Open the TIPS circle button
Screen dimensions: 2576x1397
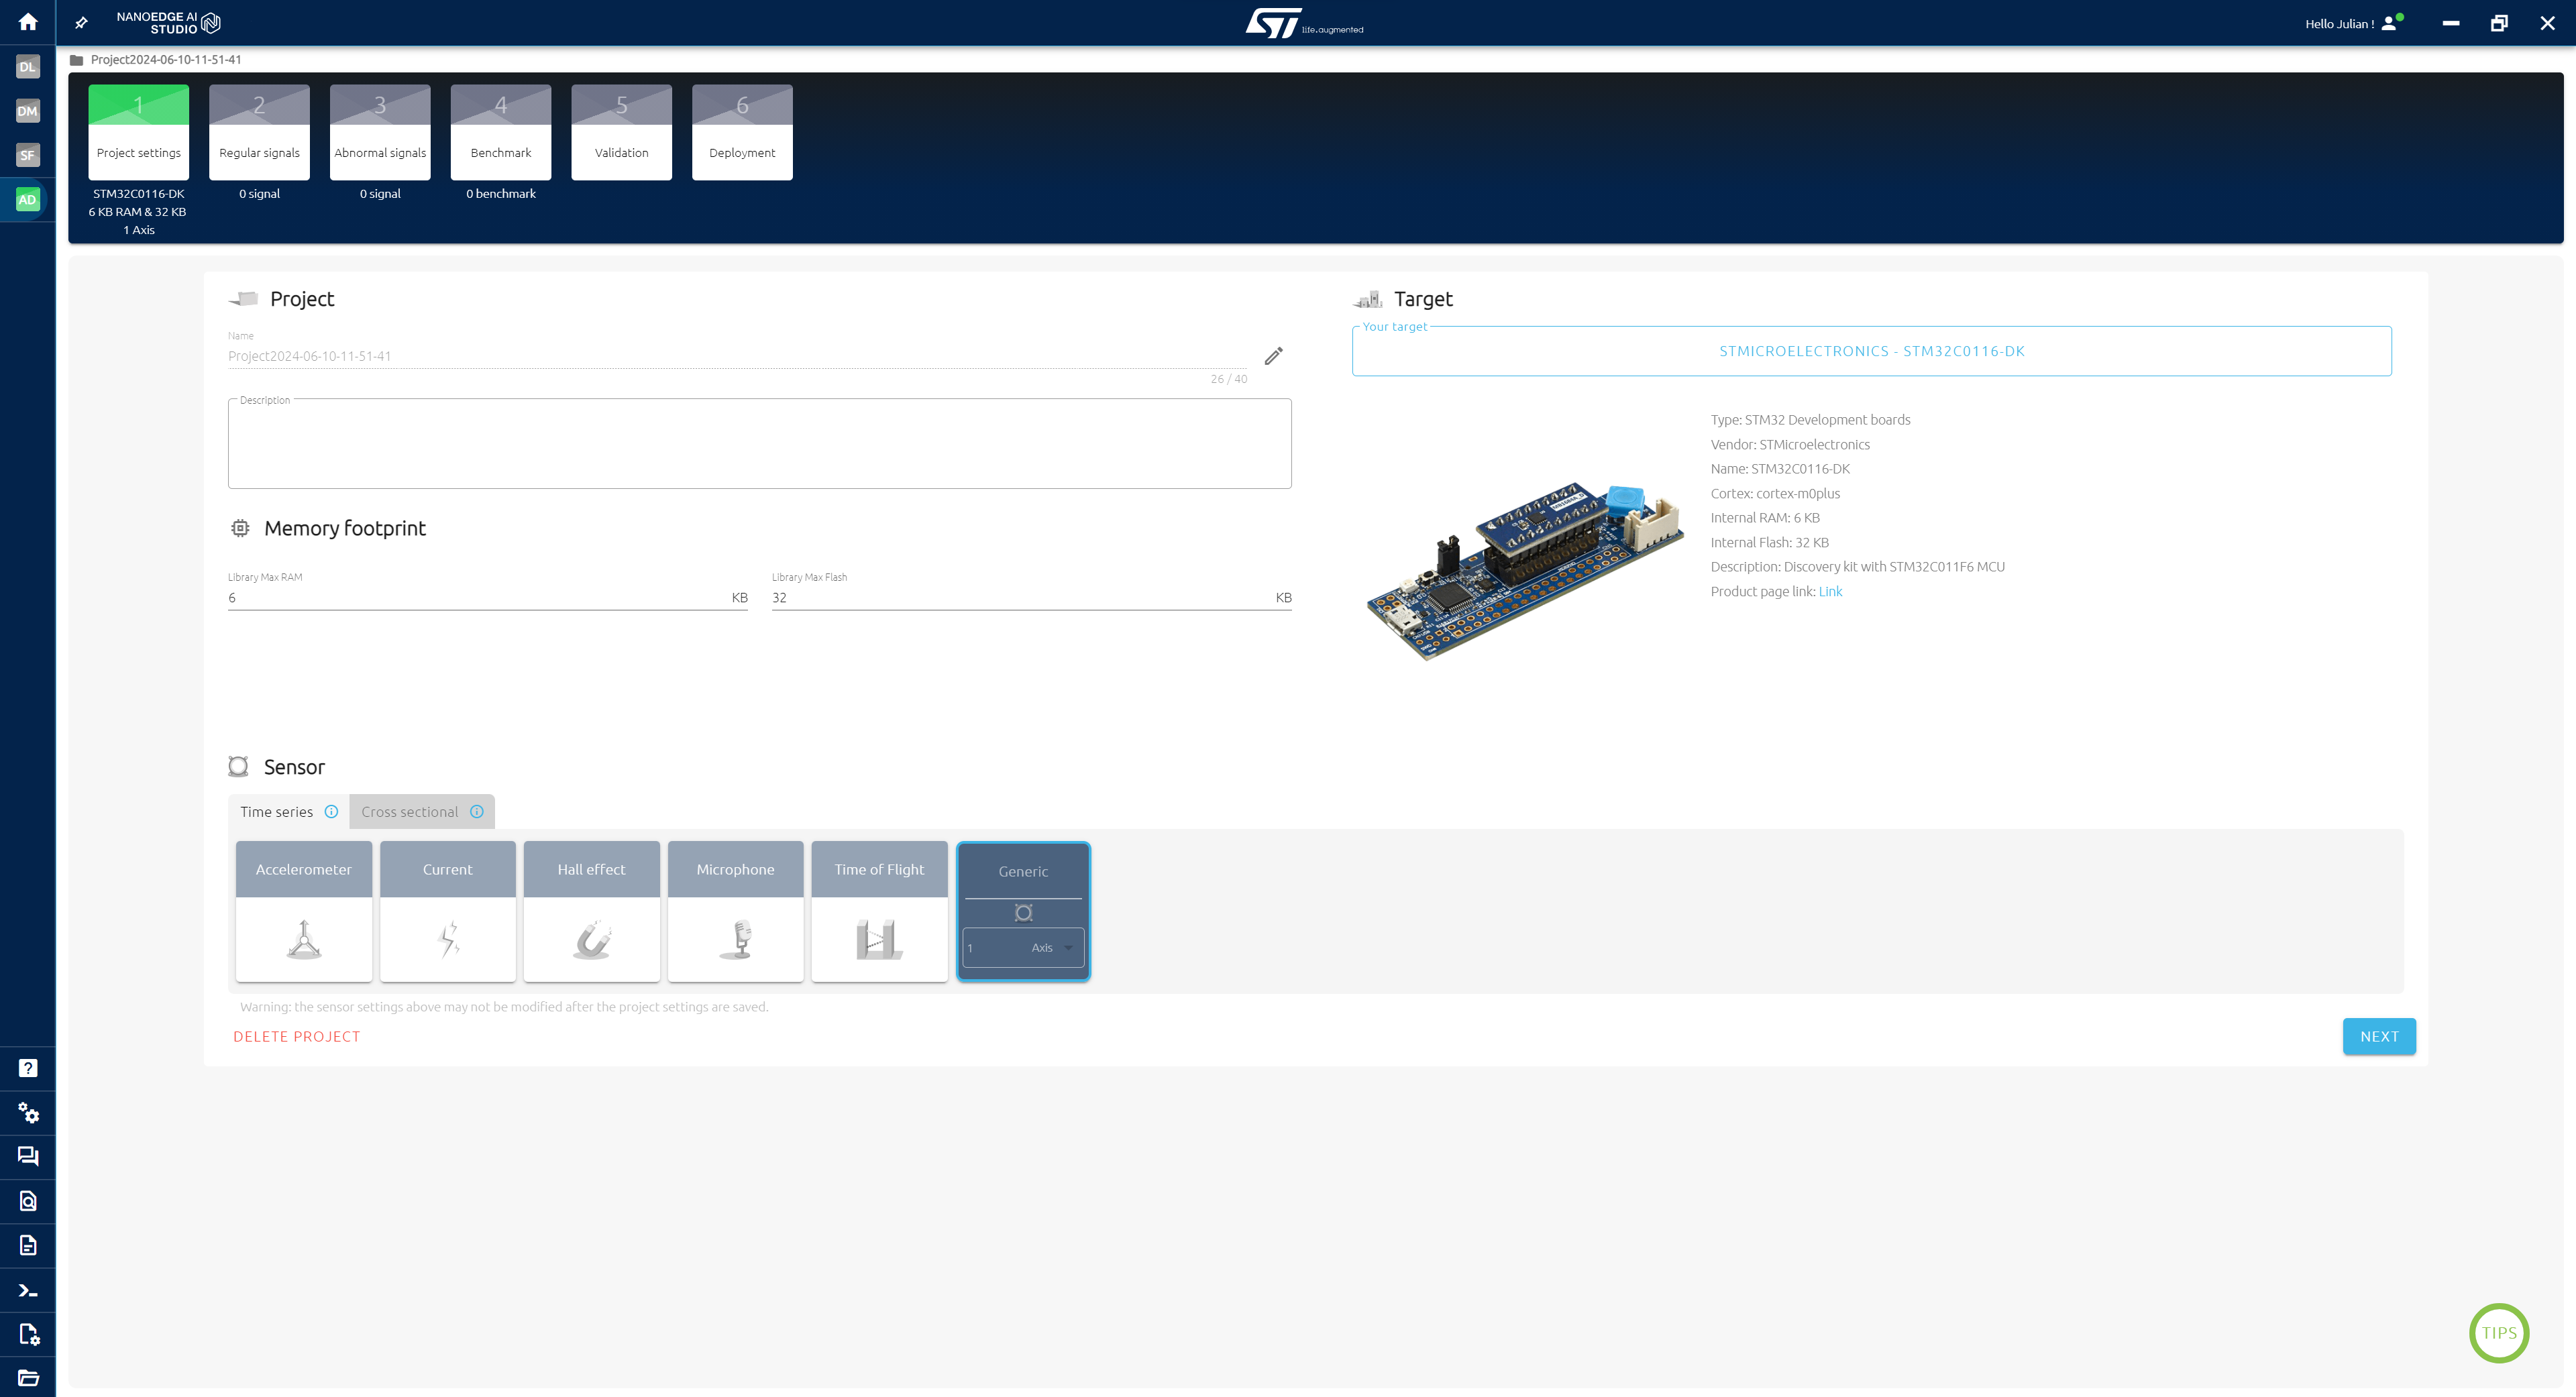tap(2499, 1333)
